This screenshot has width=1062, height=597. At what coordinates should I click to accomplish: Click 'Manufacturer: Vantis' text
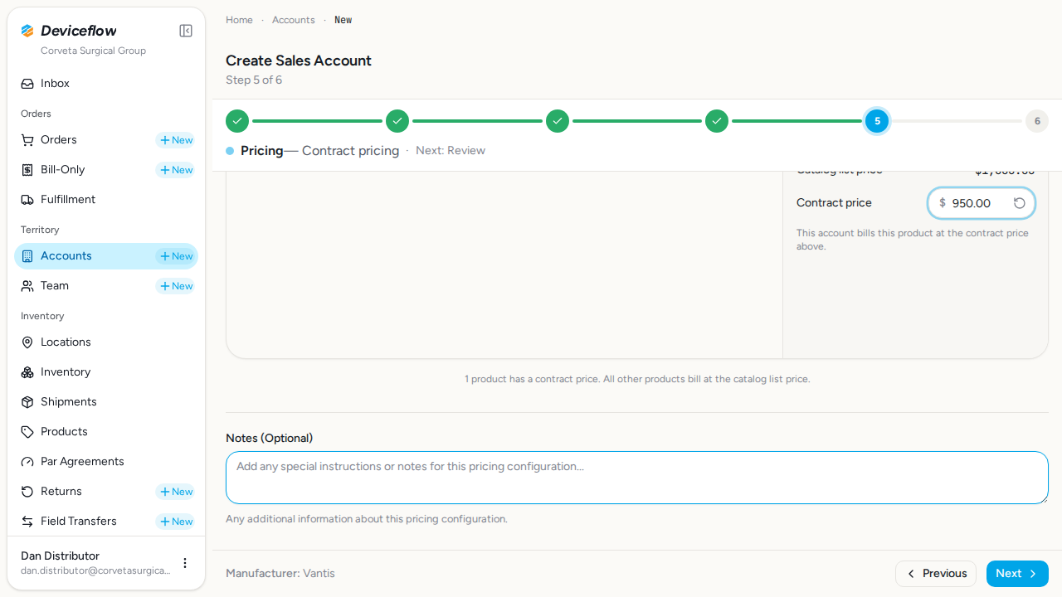280,574
